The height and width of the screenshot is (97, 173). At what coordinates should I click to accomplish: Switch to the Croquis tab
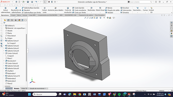click(13, 15)
